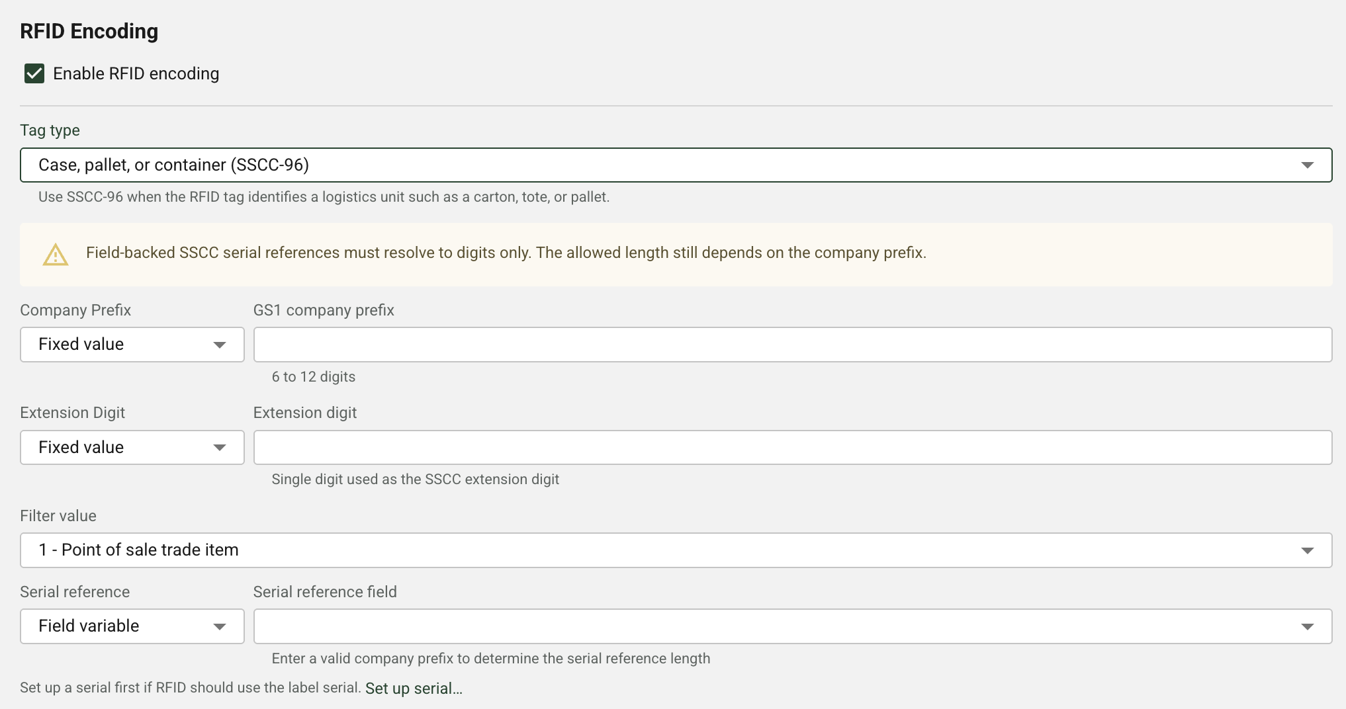Uncheck Enable RFID encoding checkbox
The height and width of the screenshot is (709, 1346).
pyautogui.click(x=34, y=73)
